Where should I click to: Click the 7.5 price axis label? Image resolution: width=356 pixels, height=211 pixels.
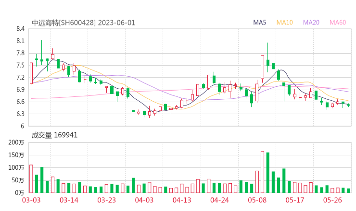(x=20, y=65)
